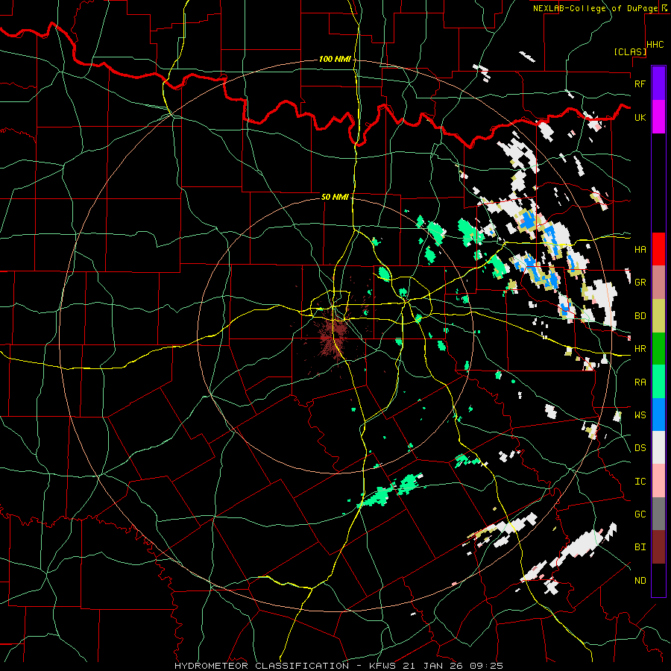Click the BI legend label

coord(640,547)
